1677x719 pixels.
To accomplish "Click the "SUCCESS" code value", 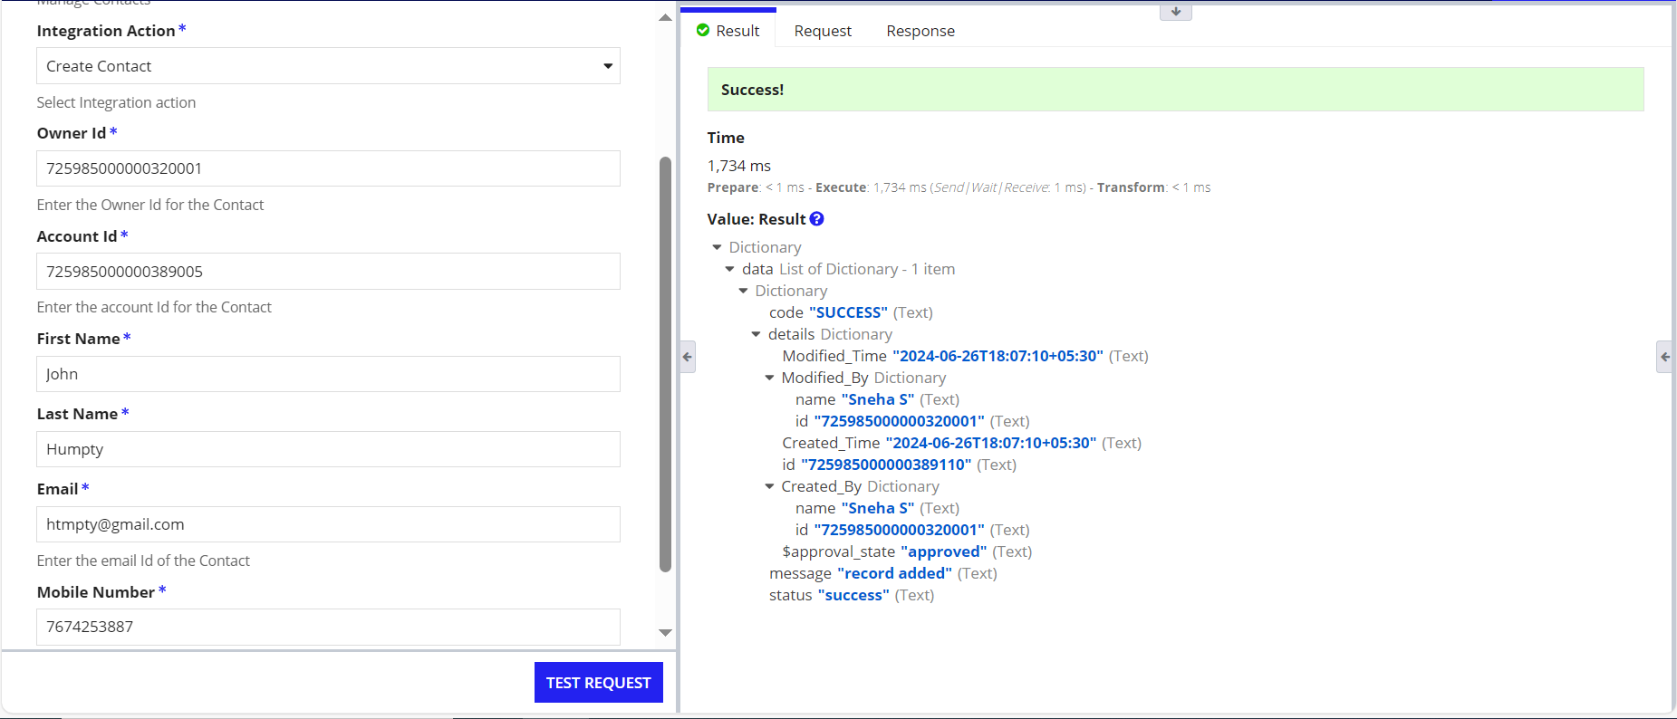I will pos(848,312).
